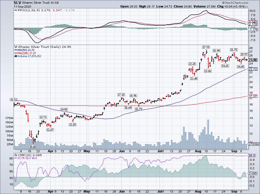Click the 10.86 bottom price marker

(33, 147)
